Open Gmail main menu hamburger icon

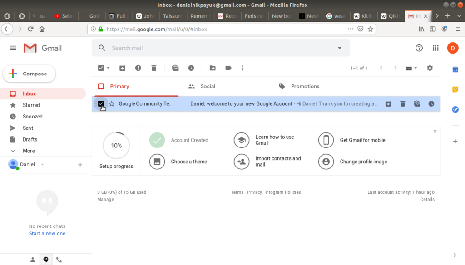(x=13, y=48)
